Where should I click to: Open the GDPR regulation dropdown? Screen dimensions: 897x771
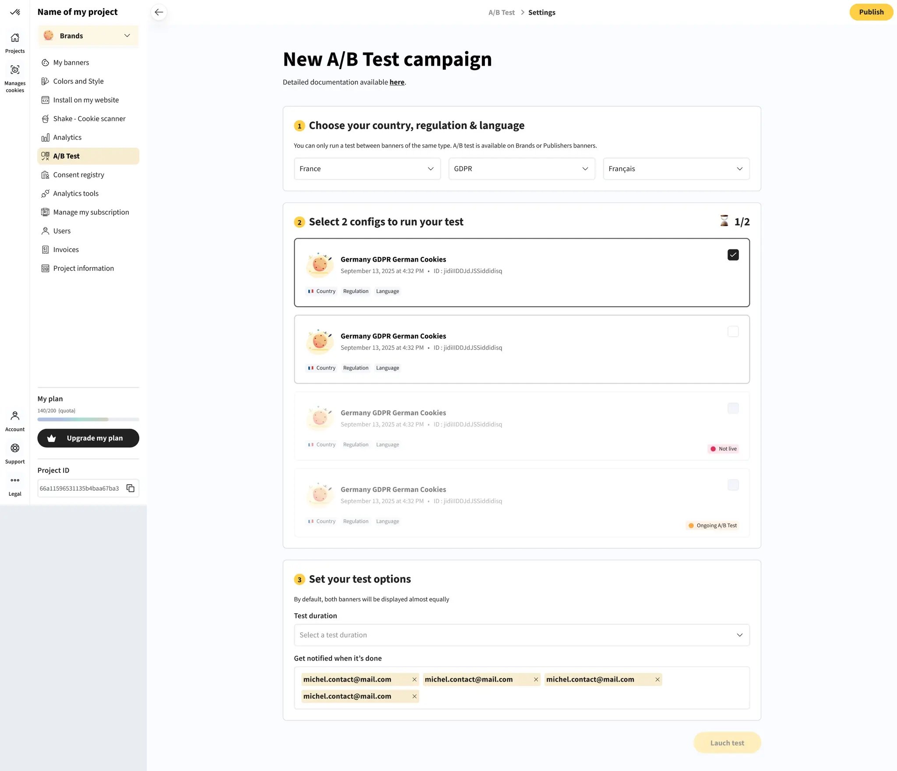[x=522, y=169]
